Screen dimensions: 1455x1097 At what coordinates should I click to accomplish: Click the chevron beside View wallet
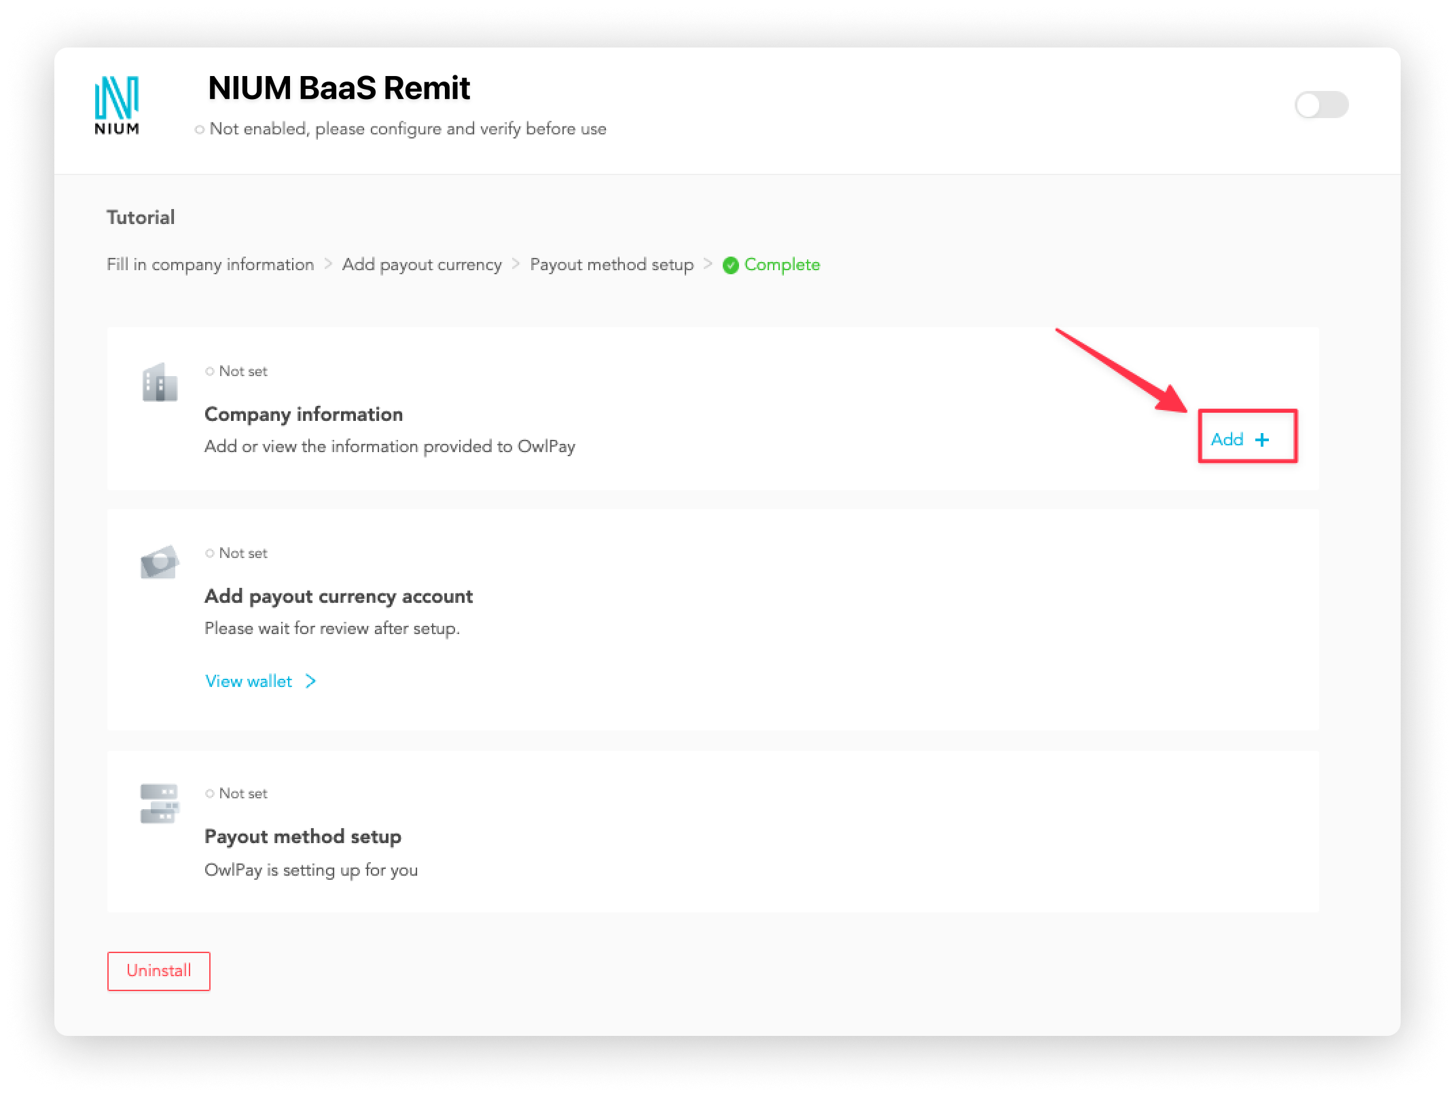point(310,681)
